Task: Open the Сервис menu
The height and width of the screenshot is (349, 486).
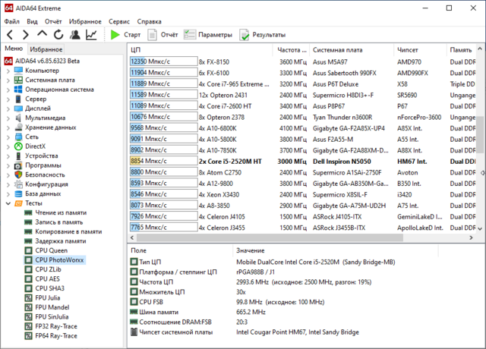Action: click(118, 22)
